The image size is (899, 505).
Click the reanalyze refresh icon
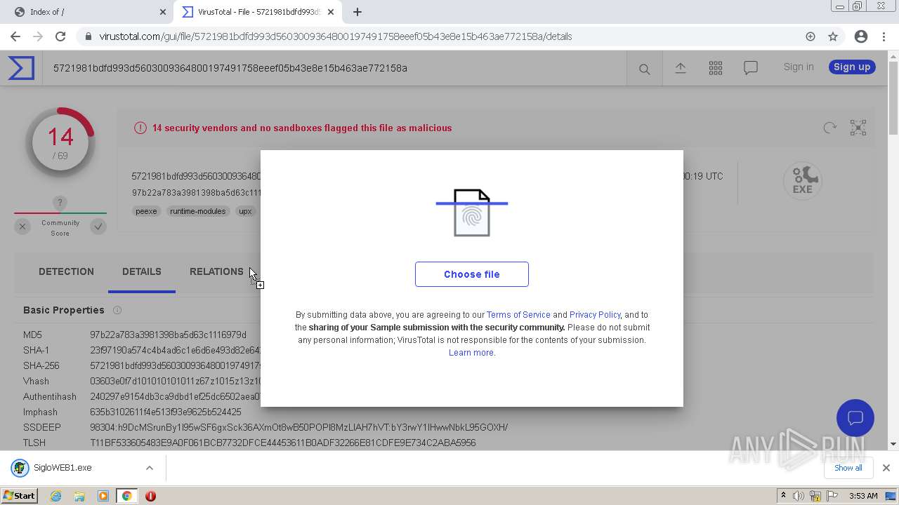tap(830, 128)
